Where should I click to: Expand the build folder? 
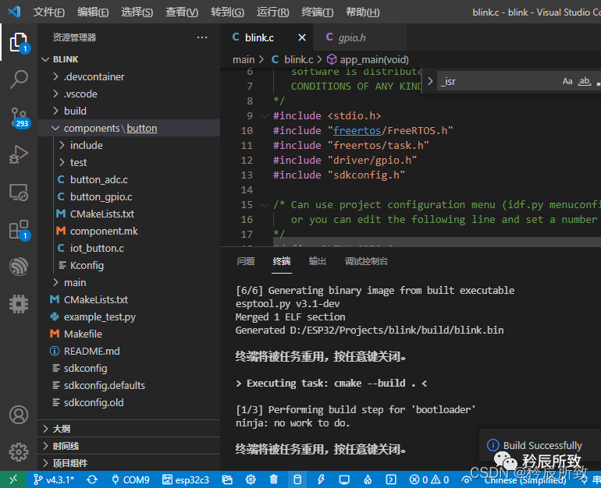pos(75,111)
